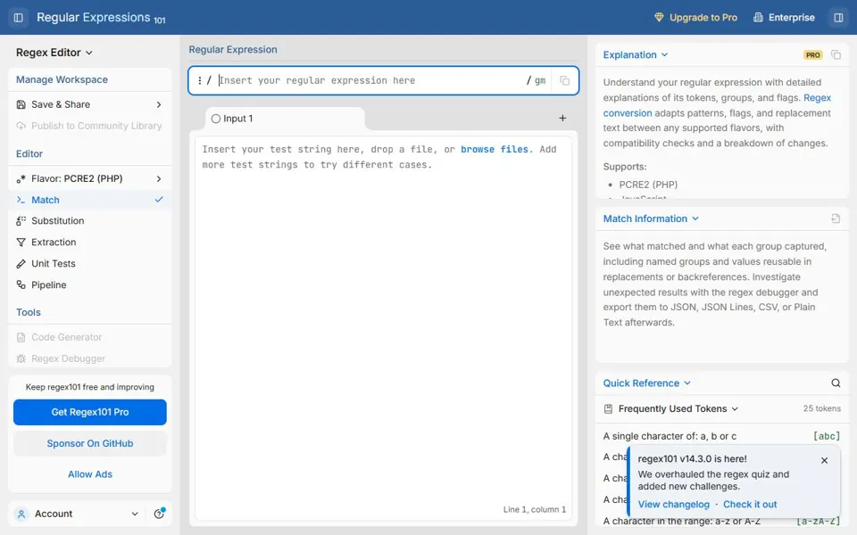
Task: Click the Account avatar icon
Action: [x=21, y=514]
